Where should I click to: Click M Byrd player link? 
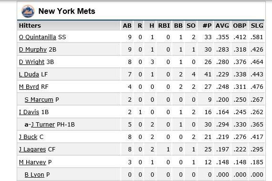[29, 87]
